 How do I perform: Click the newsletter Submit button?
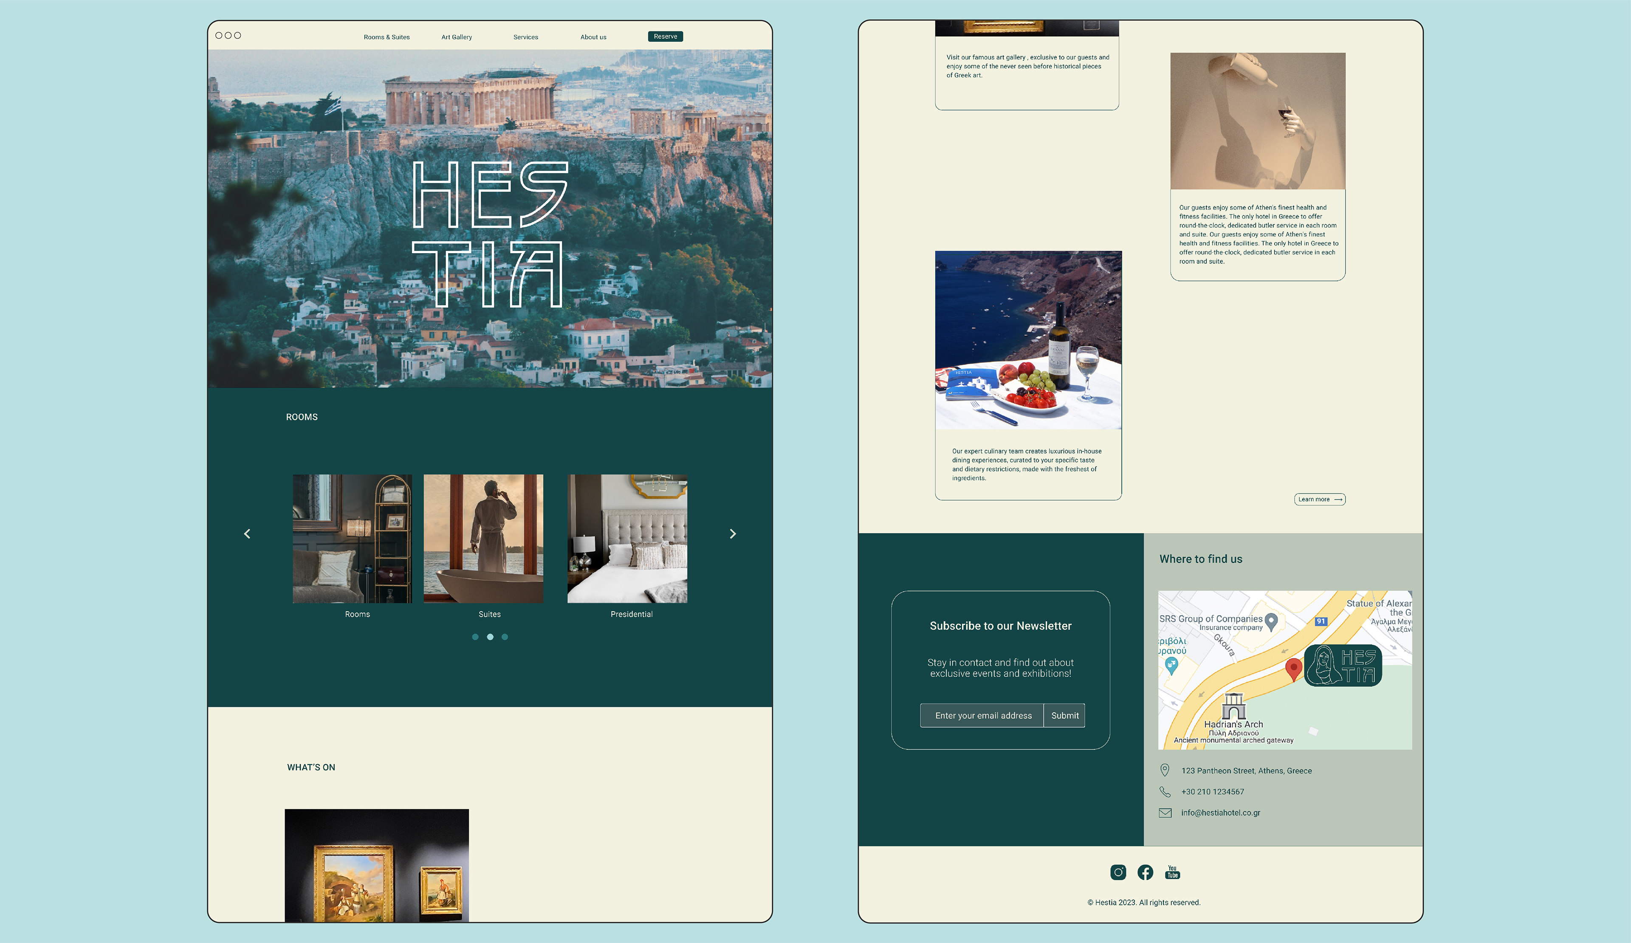[1065, 715]
